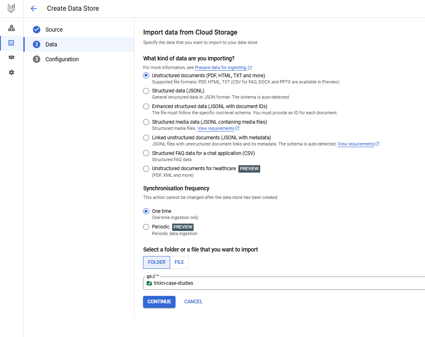The height and width of the screenshot is (337, 425).
Task: Click the back arrow beside Create Data Store
Action: (34, 9)
